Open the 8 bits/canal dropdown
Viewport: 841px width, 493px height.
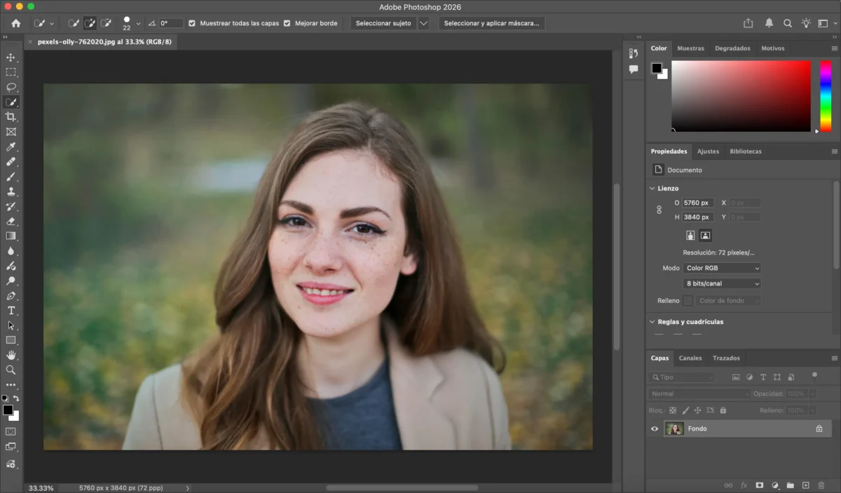point(722,283)
